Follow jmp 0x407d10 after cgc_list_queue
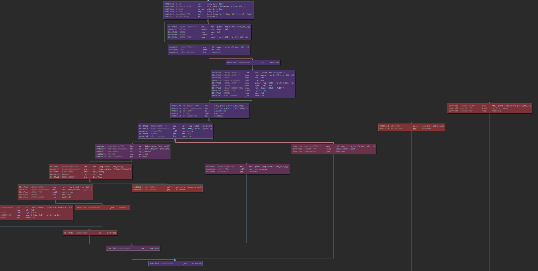This screenshot has height=271, width=538. (x=496, y=111)
